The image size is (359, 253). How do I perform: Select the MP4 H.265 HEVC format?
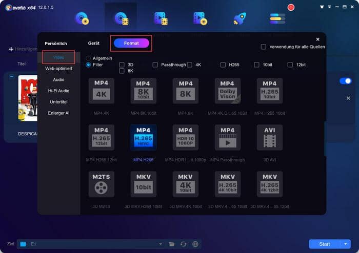point(143,137)
